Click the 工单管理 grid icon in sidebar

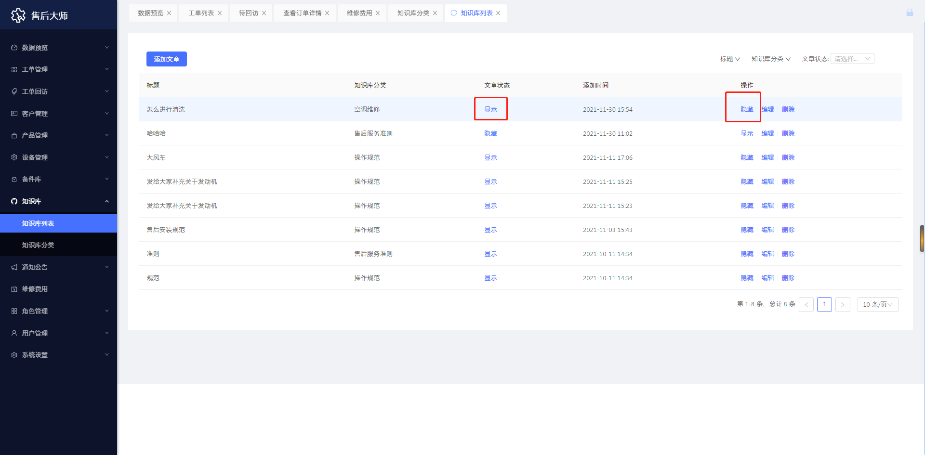click(14, 70)
